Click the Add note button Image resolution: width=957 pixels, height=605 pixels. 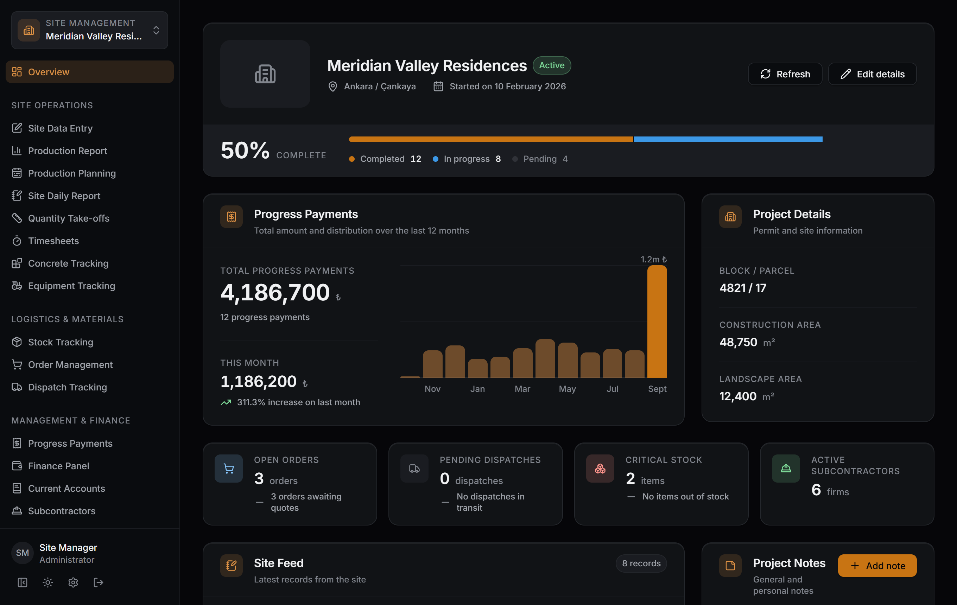tap(877, 566)
